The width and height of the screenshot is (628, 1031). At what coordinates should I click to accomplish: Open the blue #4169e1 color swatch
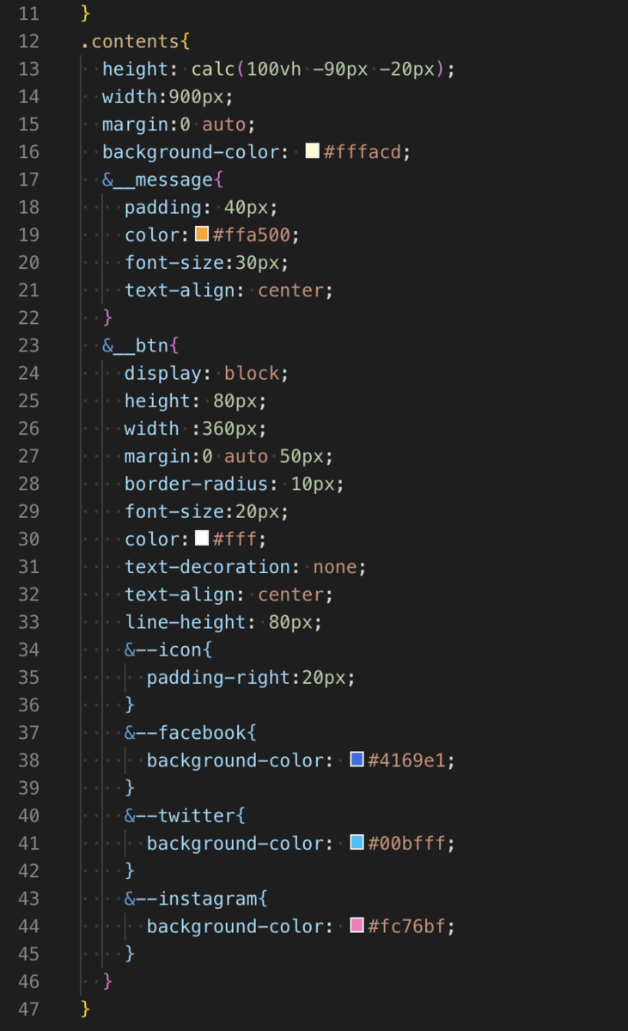[x=357, y=760]
